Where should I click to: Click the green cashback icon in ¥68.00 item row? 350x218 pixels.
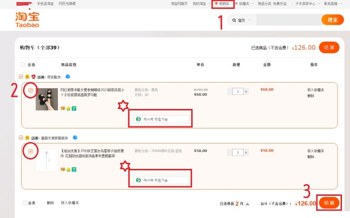click(138, 119)
